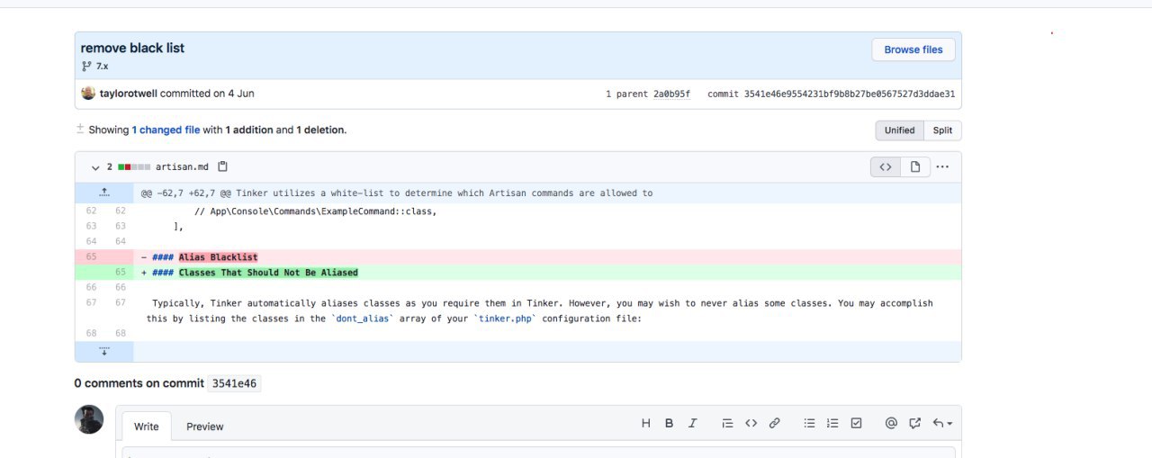
Task: Switch diff view to Unified
Action: pyautogui.click(x=899, y=130)
